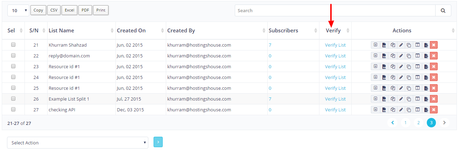Tick the checkbox for Example List Split 1
The image size is (459, 151).
(x=13, y=99)
